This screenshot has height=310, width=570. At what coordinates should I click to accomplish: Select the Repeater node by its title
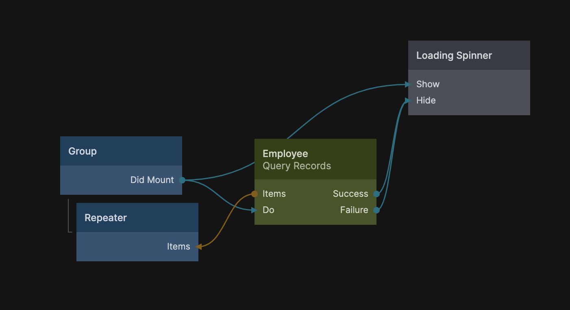point(106,218)
